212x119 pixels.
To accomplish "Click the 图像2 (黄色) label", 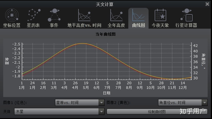I will [x=118, y=102].
